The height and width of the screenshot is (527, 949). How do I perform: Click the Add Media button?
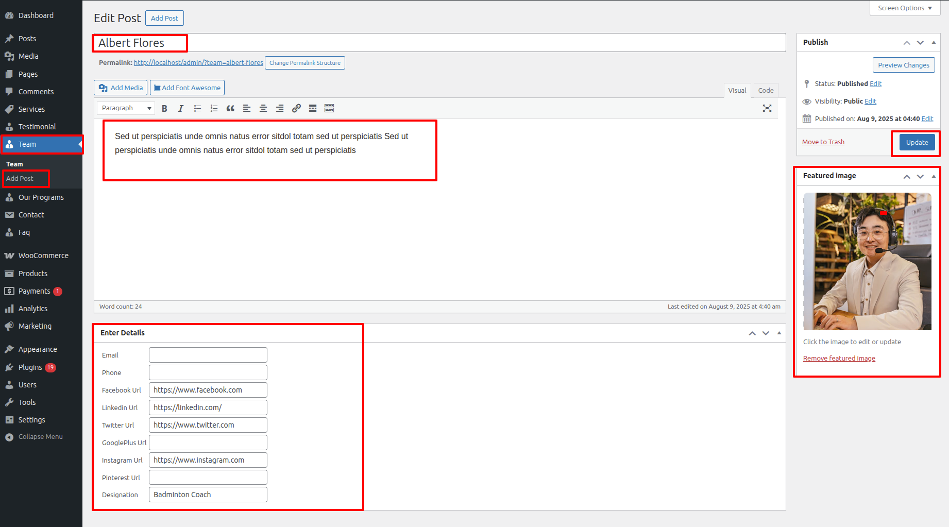[x=121, y=88]
